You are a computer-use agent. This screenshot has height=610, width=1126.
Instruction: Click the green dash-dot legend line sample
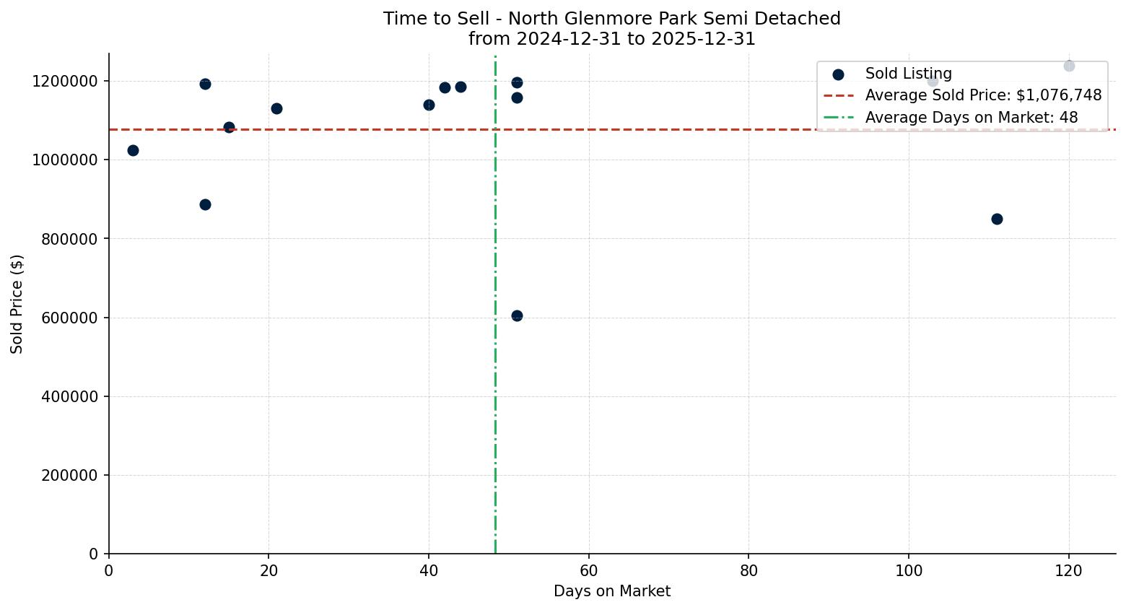click(838, 118)
